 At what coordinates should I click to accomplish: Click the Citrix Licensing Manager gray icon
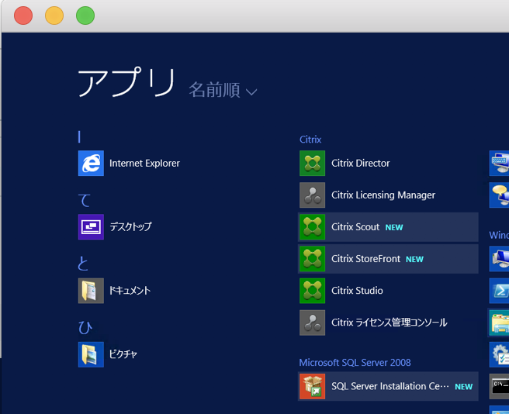coord(312,195)
